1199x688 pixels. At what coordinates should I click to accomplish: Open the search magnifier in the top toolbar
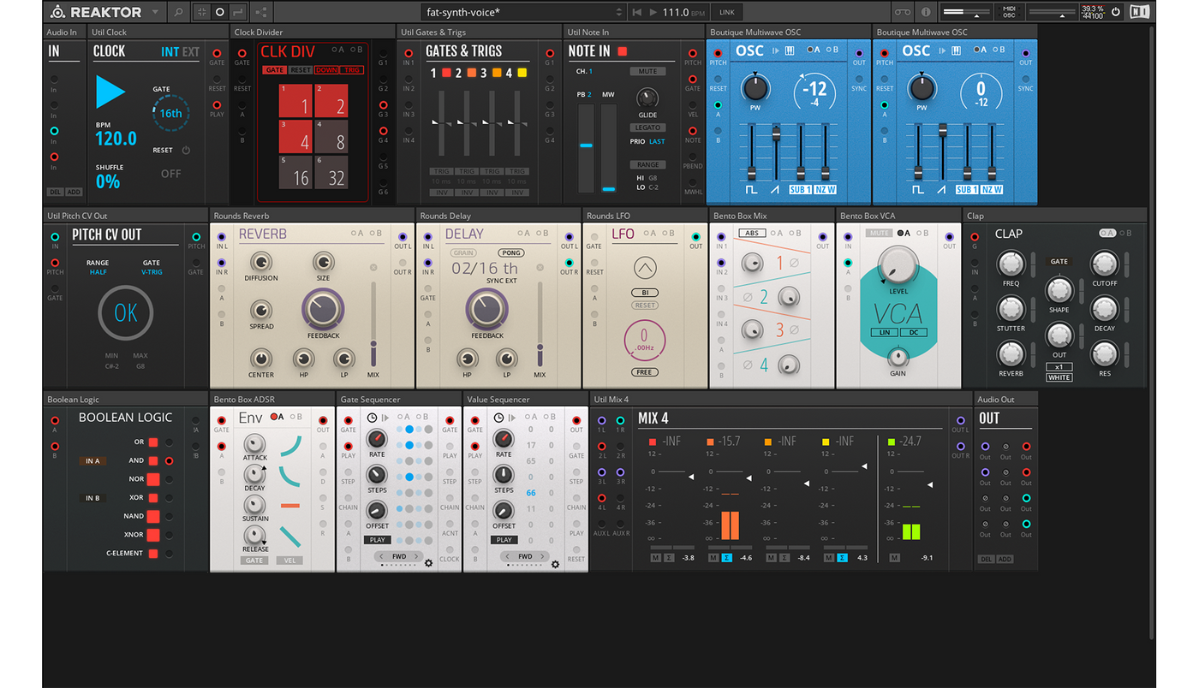178,12
